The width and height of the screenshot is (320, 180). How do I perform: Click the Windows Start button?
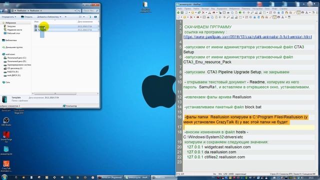(4, 177)
